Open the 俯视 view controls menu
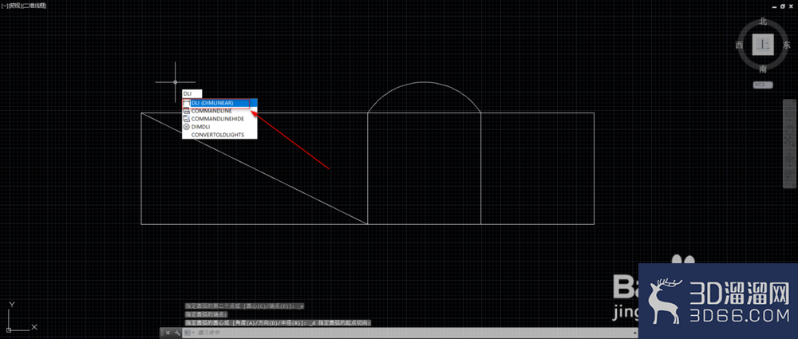This screenshot has height=339, width=798. click(14, 6)
